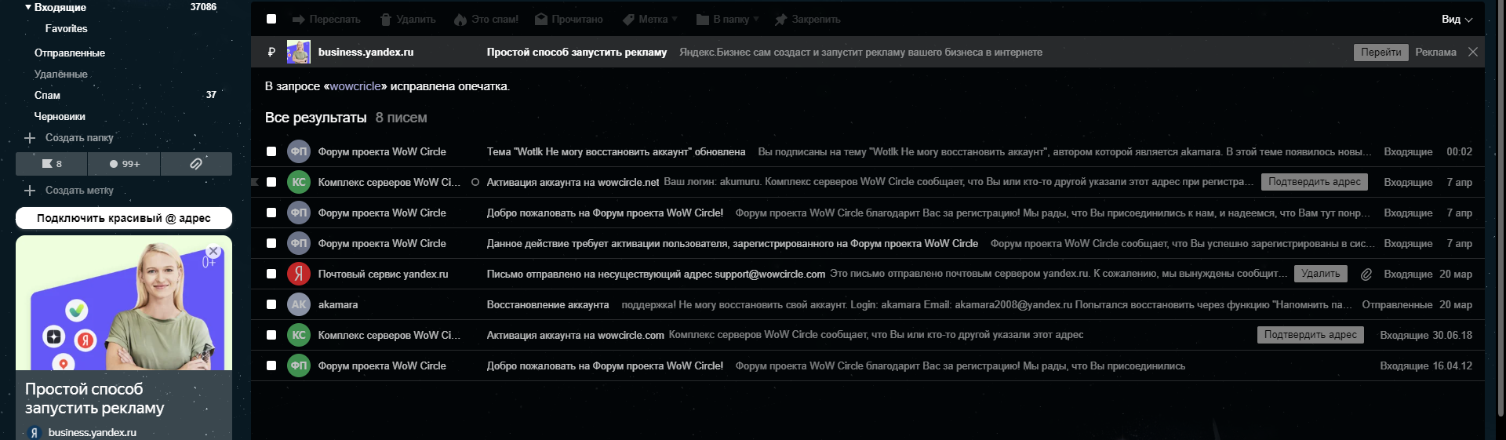Click the 'Это спам!' fire icon
Viewport: 1506px width, 440px height.
click(460, 20)
